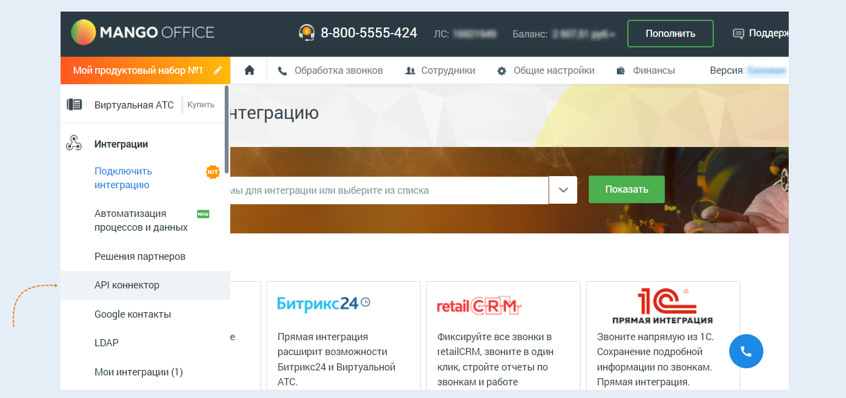Click the headset icon beside the phone number
This screenshot has width=846, height=398.
pyautogui.click(x=306, y=32)
